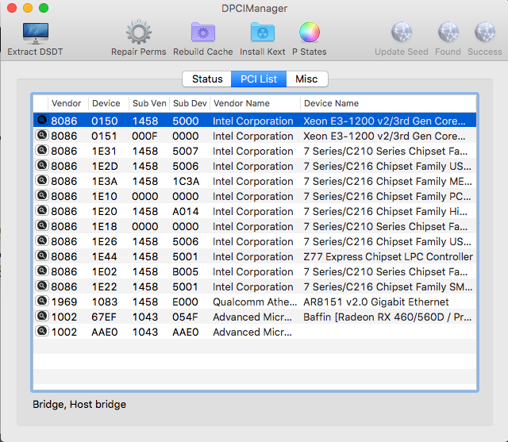Viewport: 508px width, 442px height.
Task: Click magnifier icon on device 1E44 row
Action: click(x=42, y=256)
